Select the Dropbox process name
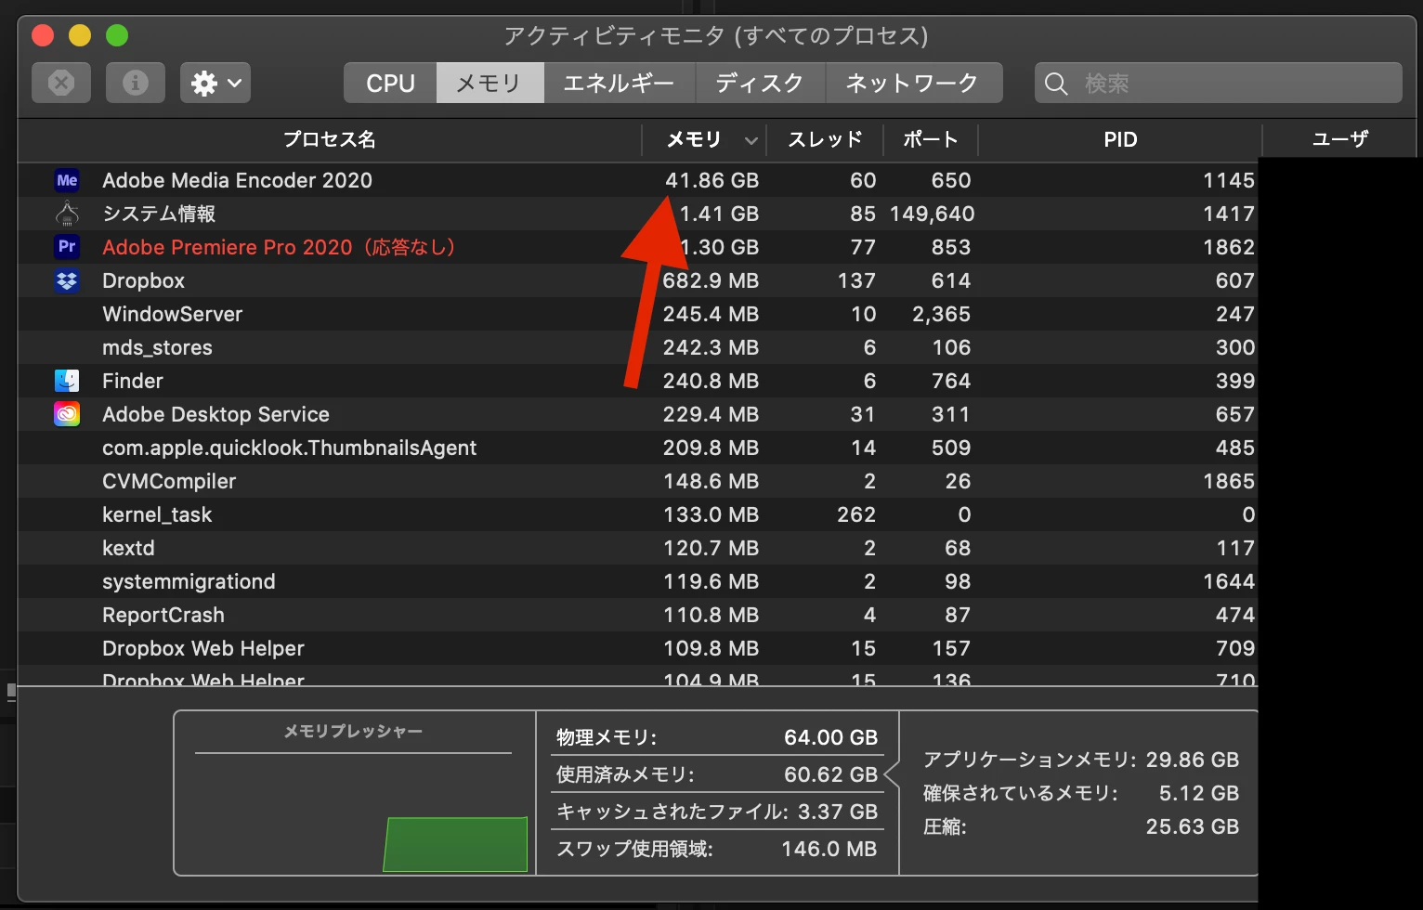Screen dimensions: 1423x910 pos(143,280)
